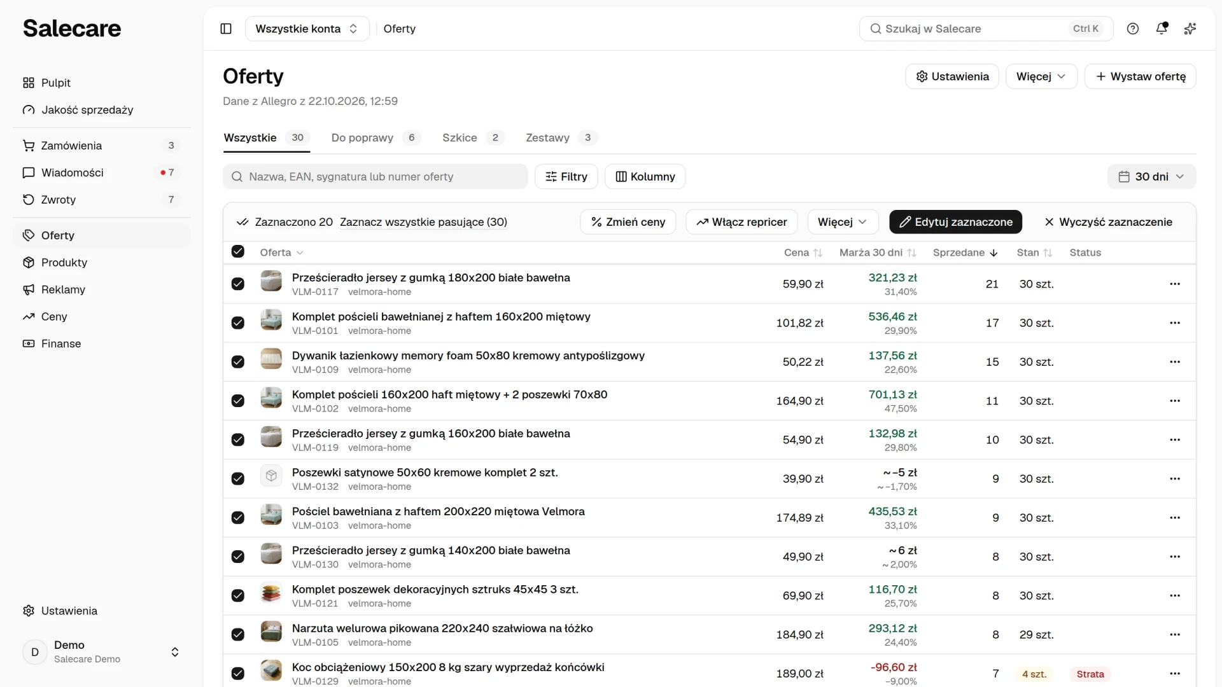Uncheck Poszewki satynowe 50x60 offer
Screen dimensions: 1222x687
coord(238,478)
